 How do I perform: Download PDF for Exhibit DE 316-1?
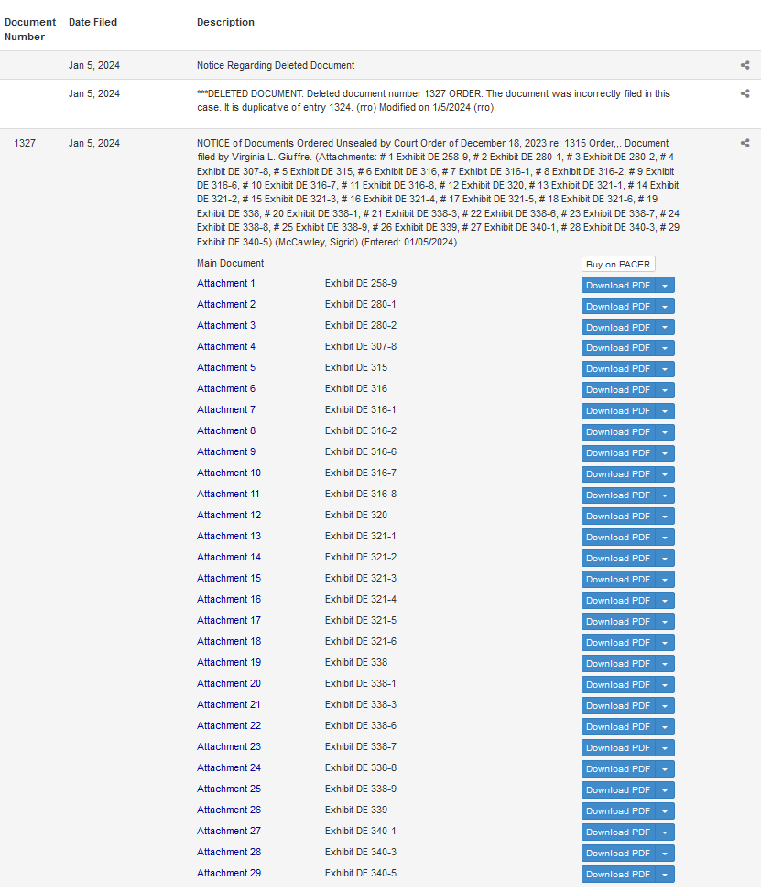pos(618,411)
